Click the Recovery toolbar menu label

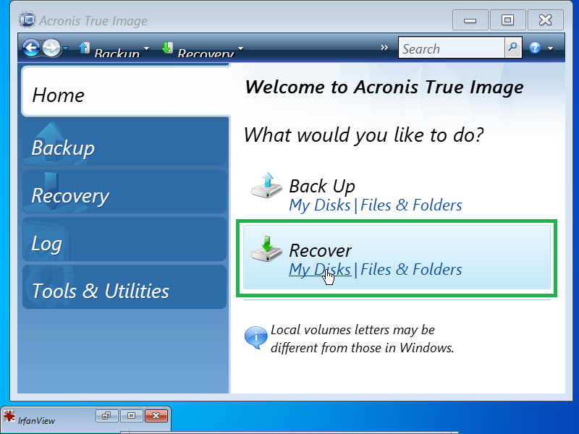pos(206,54)
